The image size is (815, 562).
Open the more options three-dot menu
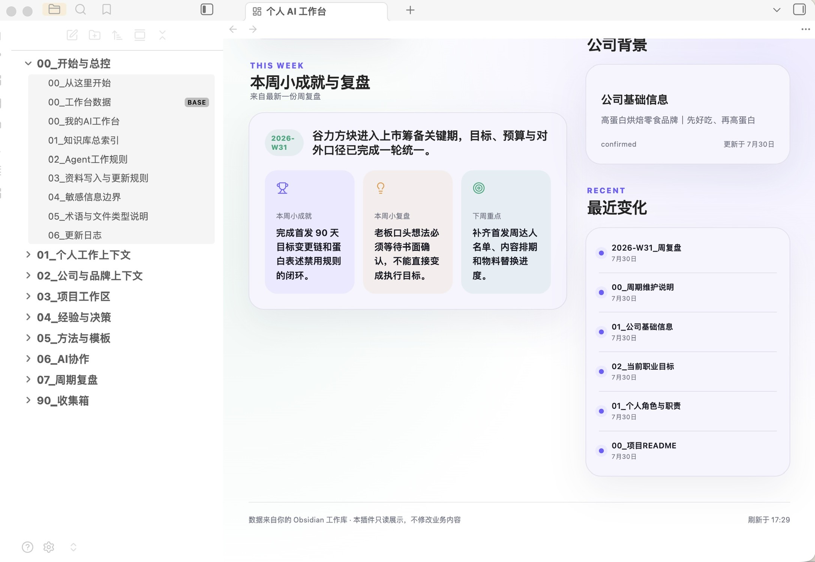(806, 29)
